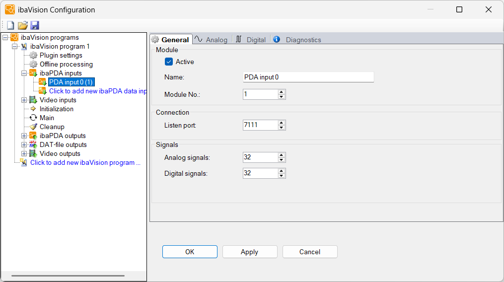The height and width of the screenshot is (282, 504).
Task: Click the ibaVision program 1 icon
Action: pyautogui.click(x=24, y=46)
